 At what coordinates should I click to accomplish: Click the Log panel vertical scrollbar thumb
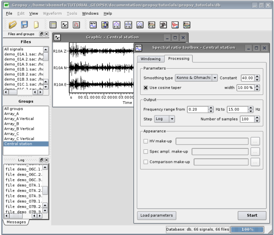click(x=45, y=190)
